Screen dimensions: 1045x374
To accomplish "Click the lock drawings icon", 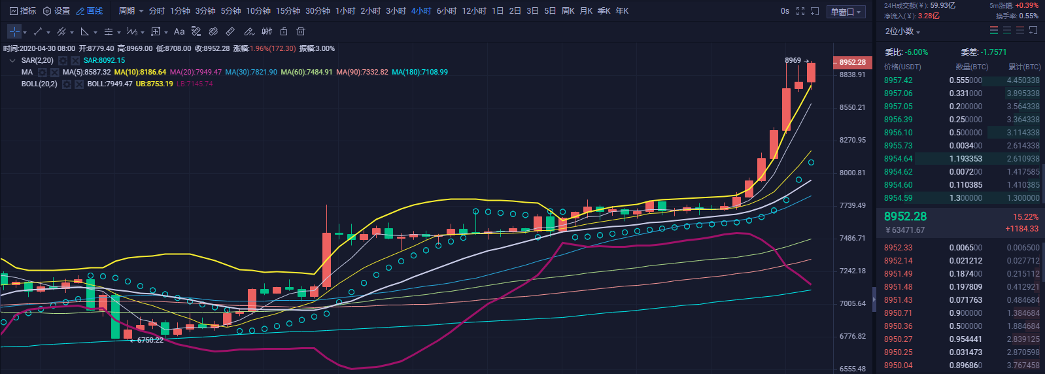I will point(284,31).
